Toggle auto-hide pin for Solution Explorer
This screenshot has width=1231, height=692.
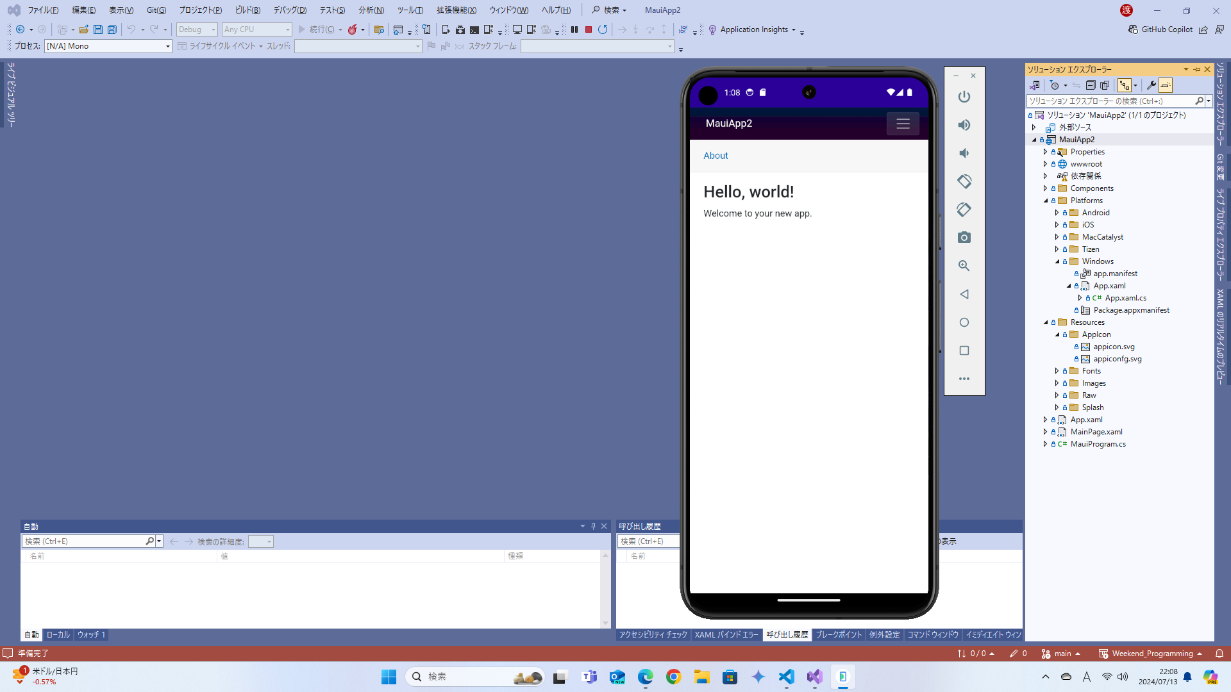1196,69
